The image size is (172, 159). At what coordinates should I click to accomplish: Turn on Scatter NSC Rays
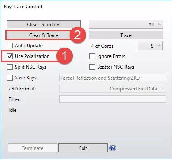[92, 67]
